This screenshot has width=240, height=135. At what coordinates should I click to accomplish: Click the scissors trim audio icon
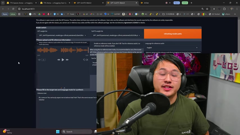click(x=87, y=60)
